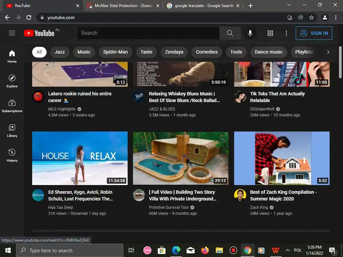Switch to McAfee Total Protection tab

click(x=123, y=6)
